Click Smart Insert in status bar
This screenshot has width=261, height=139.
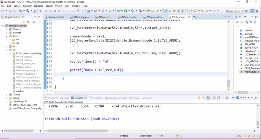[x=146, y=136]
